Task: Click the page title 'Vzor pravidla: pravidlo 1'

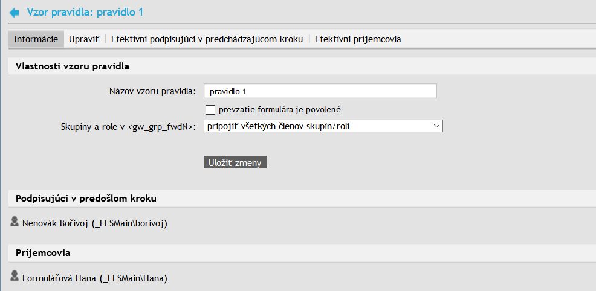Action: click(85, 13)
